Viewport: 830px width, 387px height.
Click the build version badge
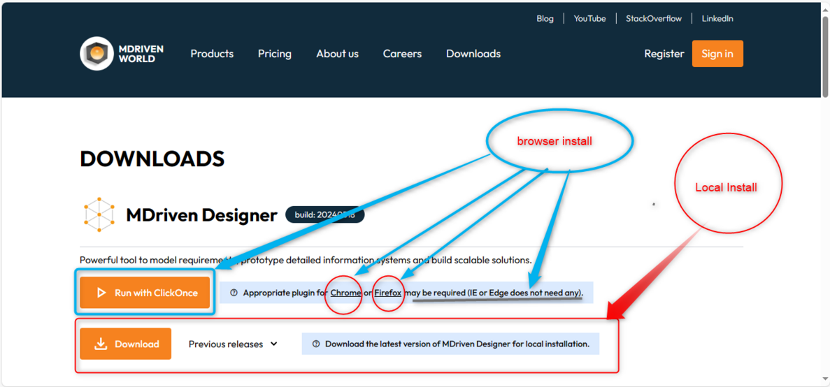[325, 214]
